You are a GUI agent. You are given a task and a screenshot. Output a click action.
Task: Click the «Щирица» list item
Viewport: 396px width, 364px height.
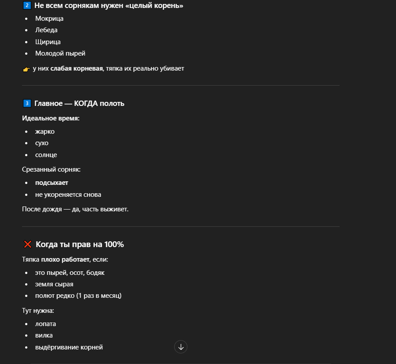coord(48,42)
